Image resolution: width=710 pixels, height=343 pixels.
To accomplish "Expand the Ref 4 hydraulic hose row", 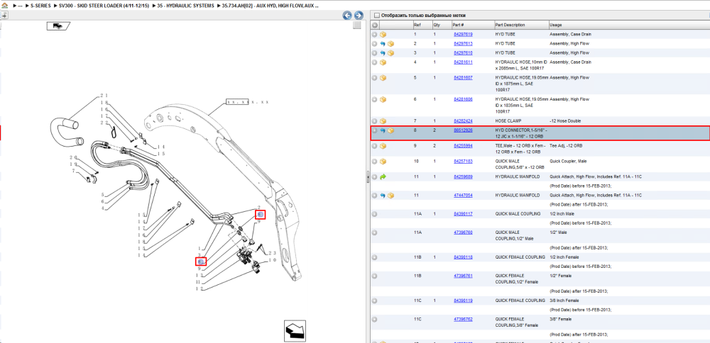I will click(374, 62).
